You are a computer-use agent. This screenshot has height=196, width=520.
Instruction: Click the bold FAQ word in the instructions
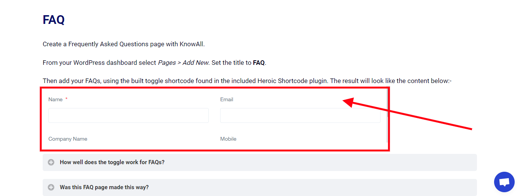click(x=259, y=63)
